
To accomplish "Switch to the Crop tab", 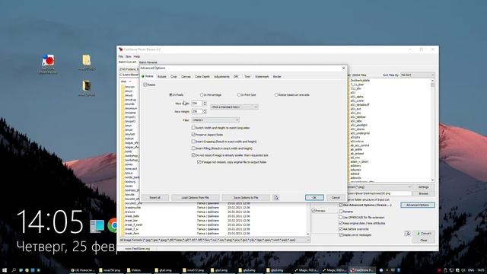I will pyautogui.click(x=173, y=76).
